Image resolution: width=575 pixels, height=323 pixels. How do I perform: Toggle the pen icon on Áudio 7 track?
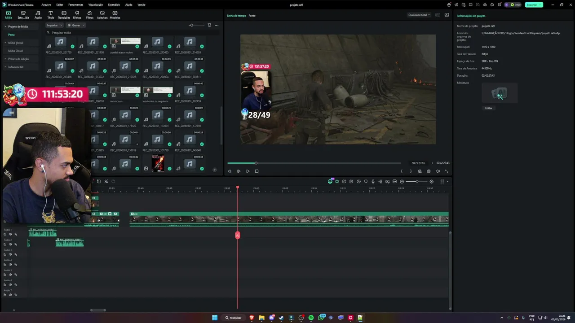(x=15, y=295)
